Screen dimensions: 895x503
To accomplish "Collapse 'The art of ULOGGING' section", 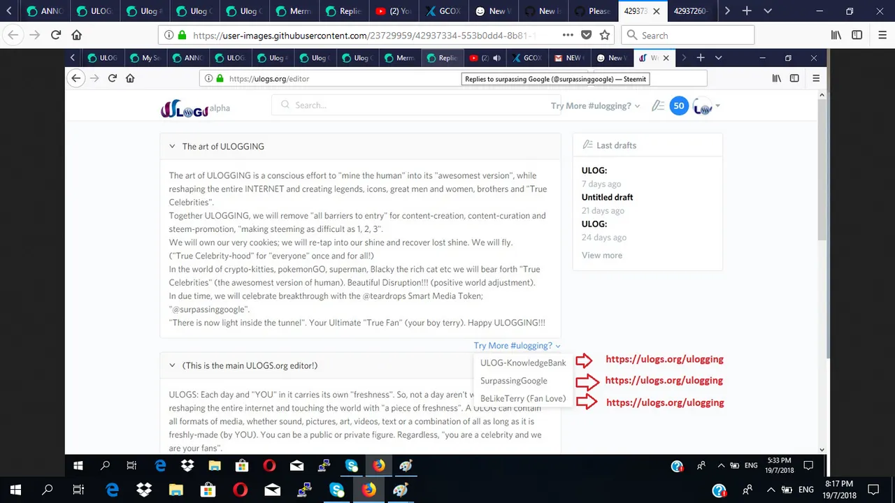I will pyautogui.click(x=172, y=146).
